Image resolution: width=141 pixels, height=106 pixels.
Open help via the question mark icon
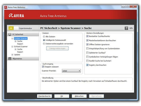coord(126,28)
